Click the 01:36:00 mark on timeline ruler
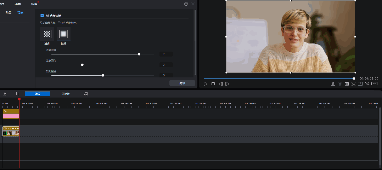 click(201, 104)
